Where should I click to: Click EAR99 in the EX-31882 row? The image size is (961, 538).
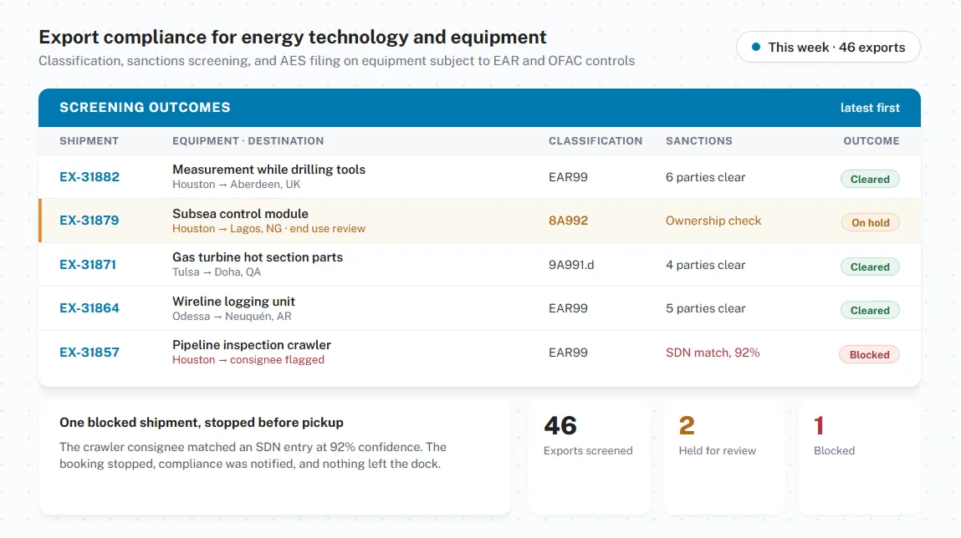[x=568, y=177]
